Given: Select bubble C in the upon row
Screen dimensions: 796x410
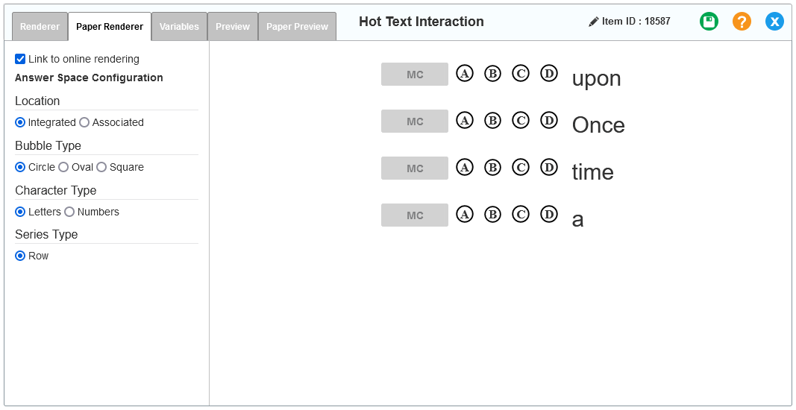Looking at the screenshot, I should [520, 74].
